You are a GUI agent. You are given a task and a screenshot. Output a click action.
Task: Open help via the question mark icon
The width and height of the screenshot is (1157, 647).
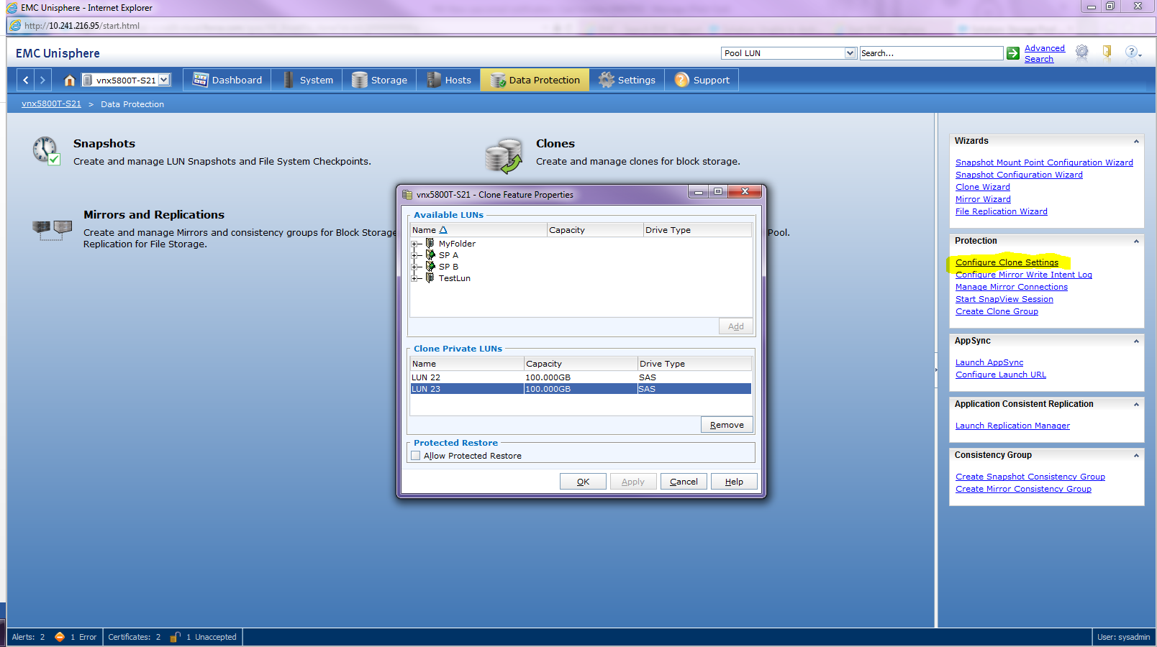pyautogui.click(x=1131, y=52)
